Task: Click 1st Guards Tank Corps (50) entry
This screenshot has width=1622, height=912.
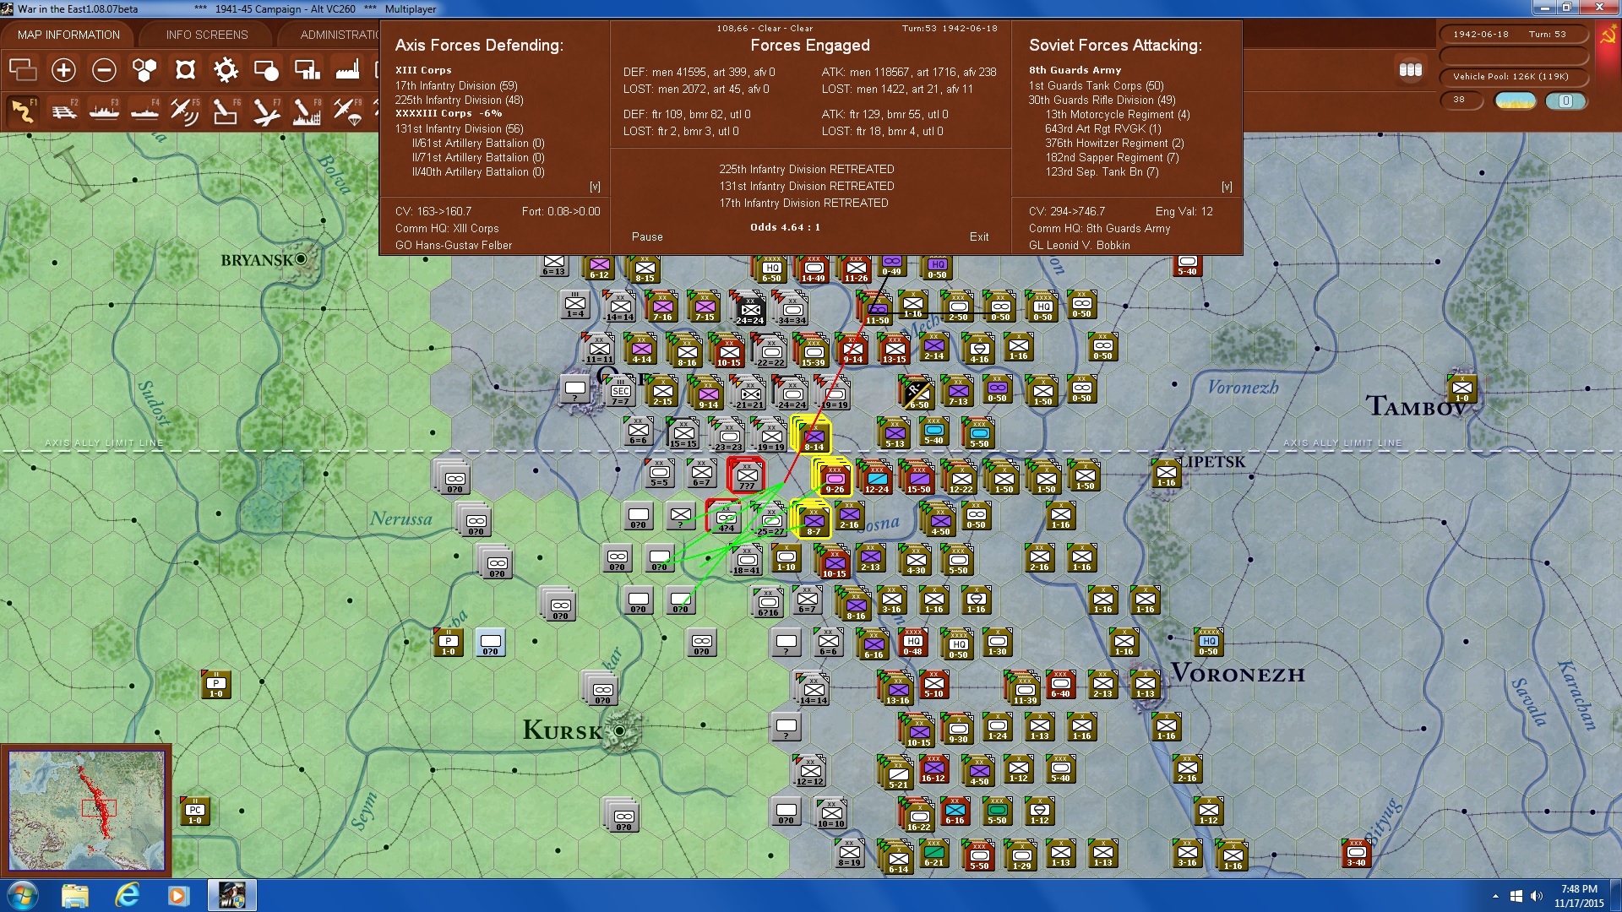Action: (1096, 86)
